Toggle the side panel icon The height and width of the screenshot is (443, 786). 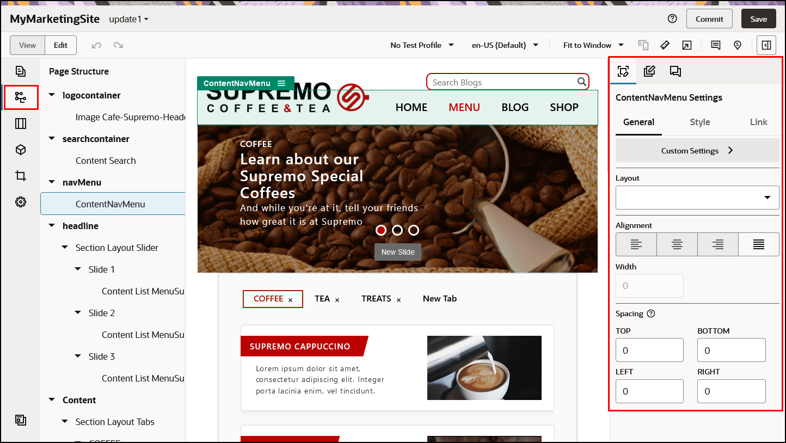(x=766, y=45)
